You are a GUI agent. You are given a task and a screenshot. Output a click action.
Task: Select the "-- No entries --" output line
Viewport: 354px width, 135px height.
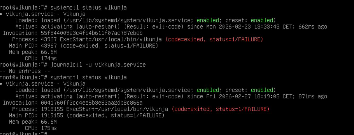click(x=25, y=71)
